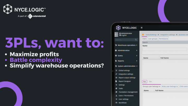The width and height of the screenshot is (188, 106).
Task: Click the Translation management icon
Action: 116,92
